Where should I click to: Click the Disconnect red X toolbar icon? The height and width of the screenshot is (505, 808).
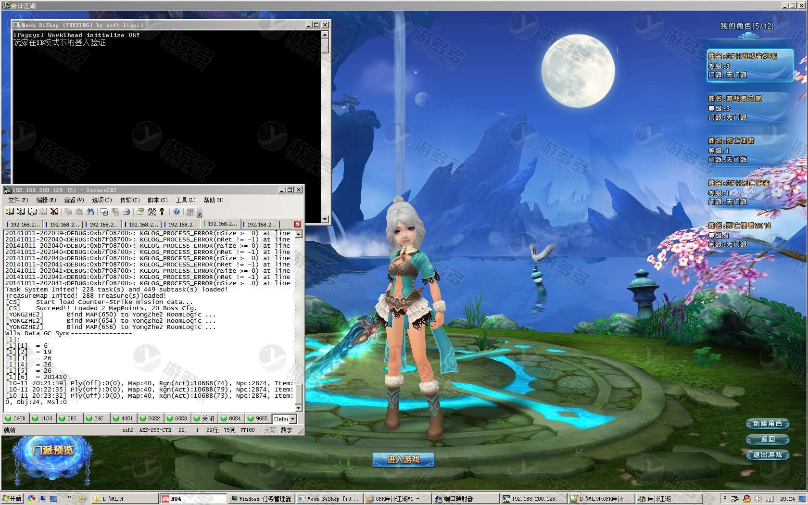click(54, 212)
